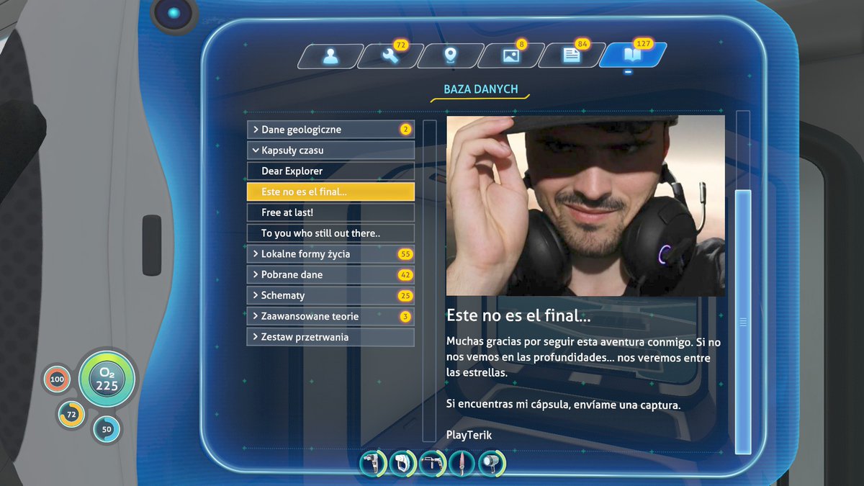
Task: Click the 72 notification badge
Action: [x=401, y=45]
